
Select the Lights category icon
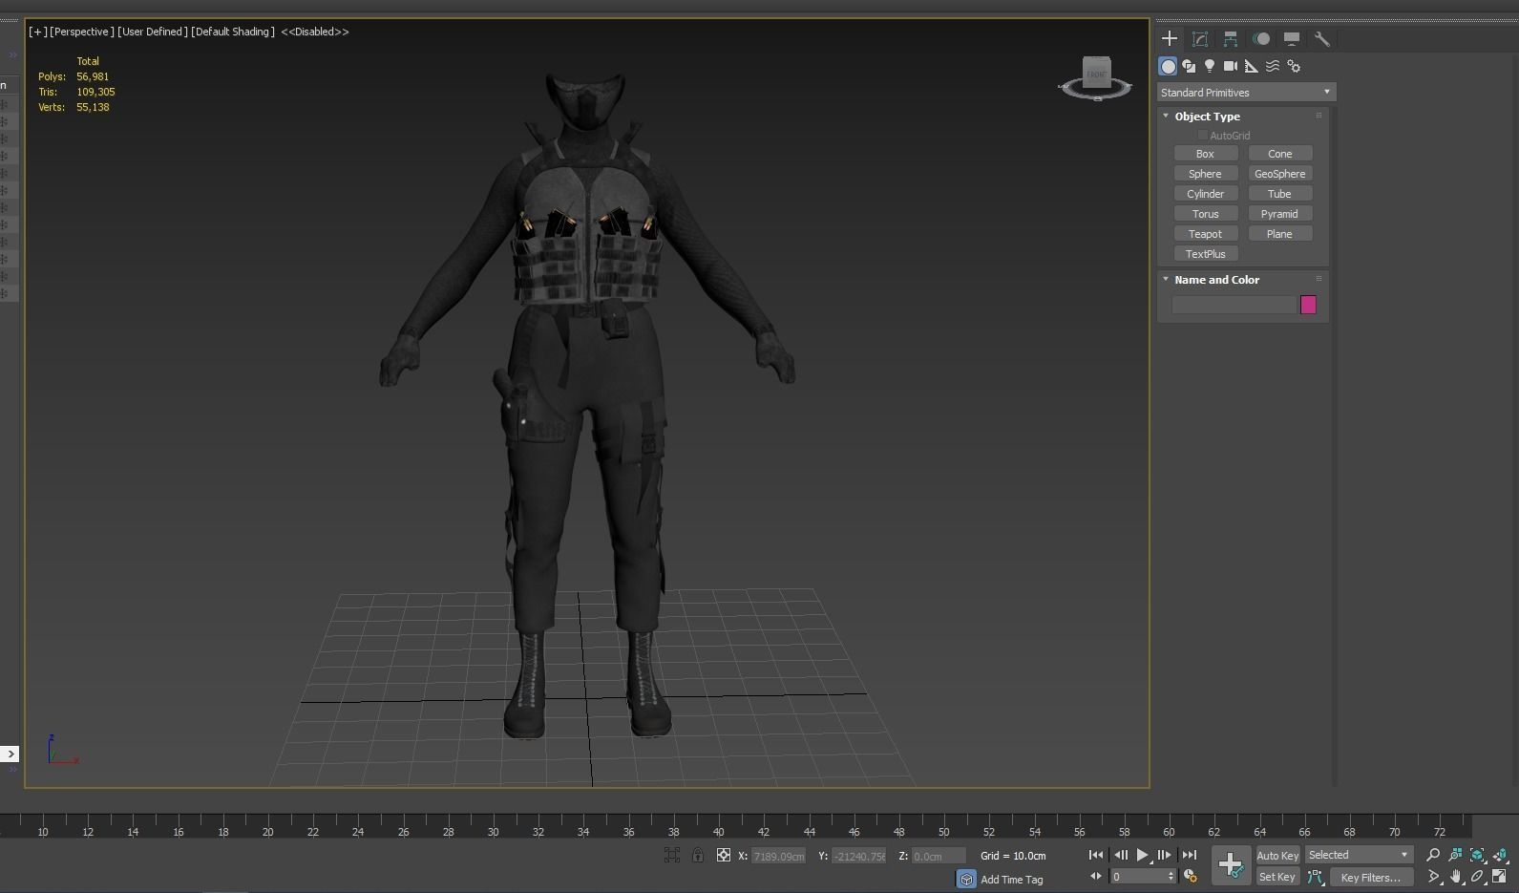(x=1210, y=66)
